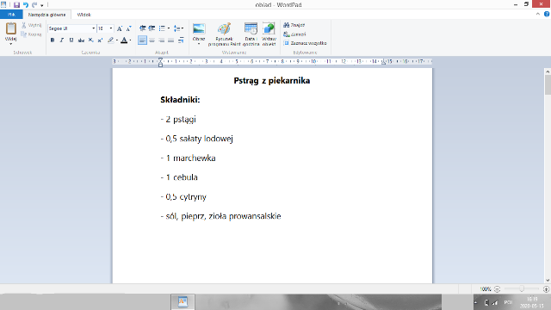The image size is (551, 310).
Task: Toggle bold formatting
Action: click(53, 40)
